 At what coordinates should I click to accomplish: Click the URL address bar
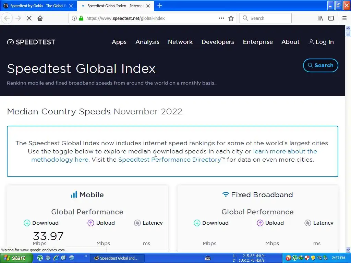pyautogui.click(x=152, y=18)
